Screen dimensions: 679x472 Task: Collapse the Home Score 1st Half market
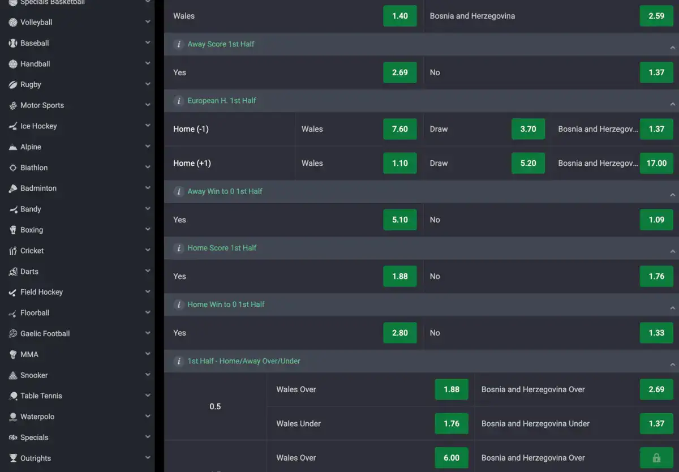point(673,251)
